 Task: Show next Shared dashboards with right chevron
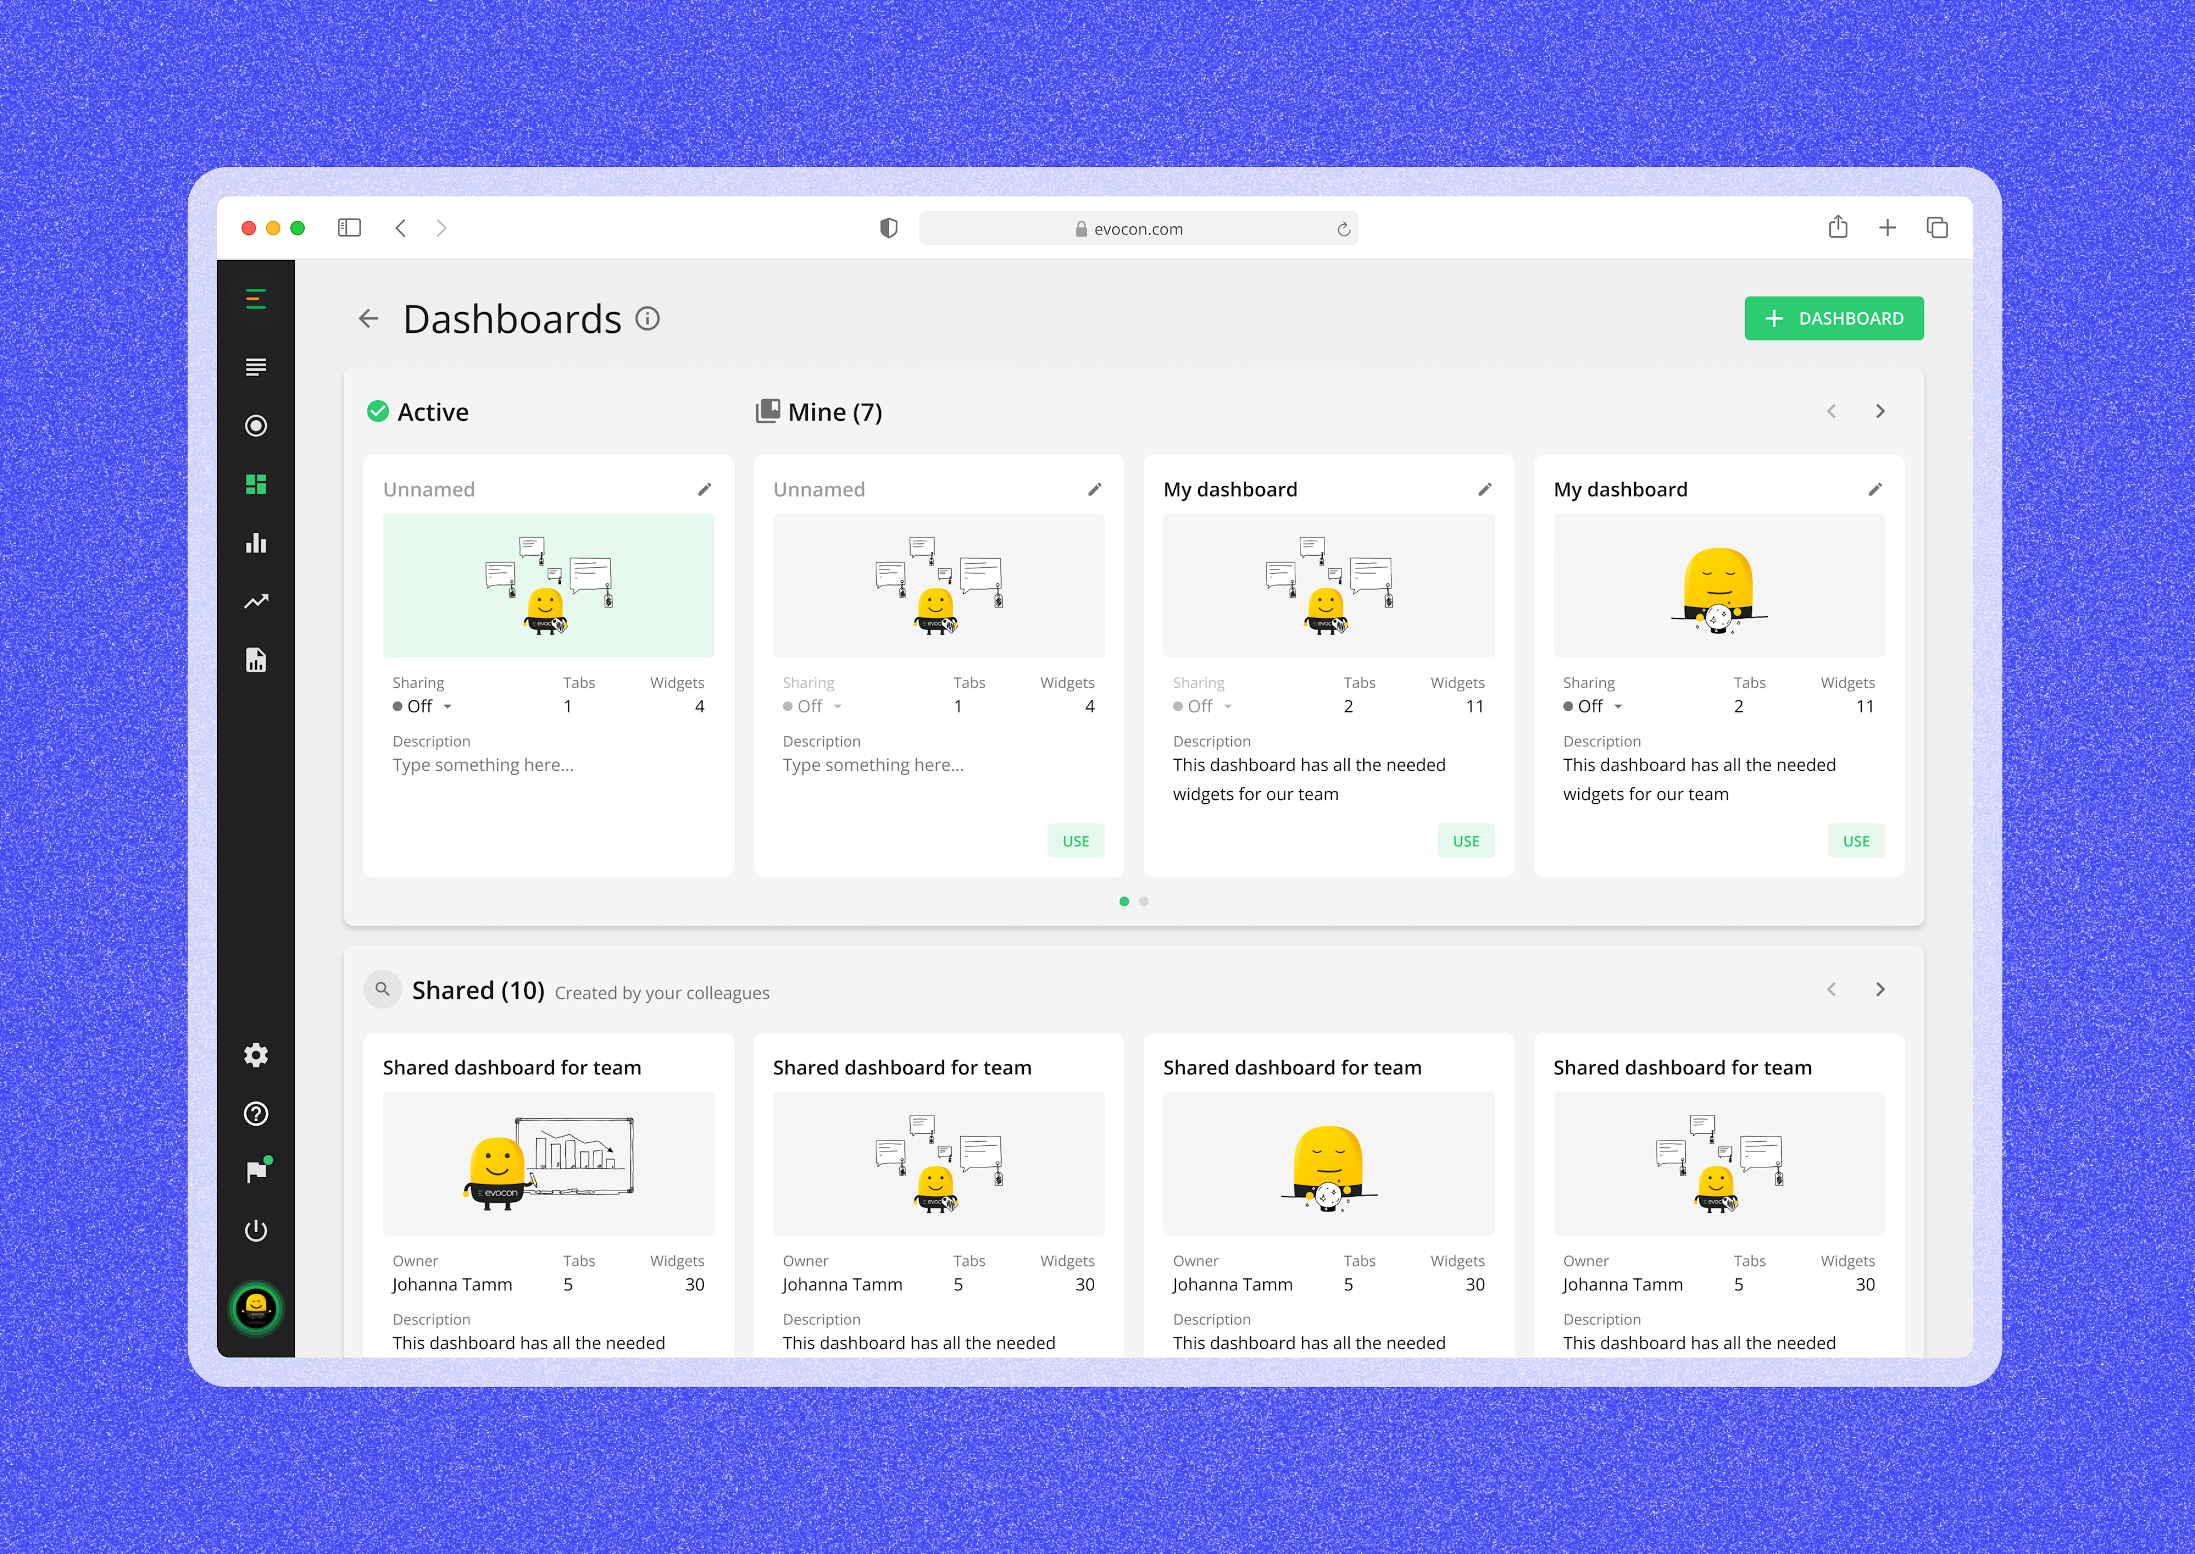[1881, 989]
